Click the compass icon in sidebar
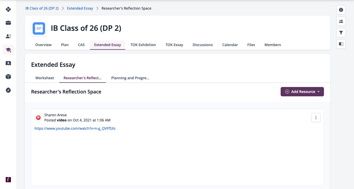Screen dimensions: 354x189 coord(8,90)
